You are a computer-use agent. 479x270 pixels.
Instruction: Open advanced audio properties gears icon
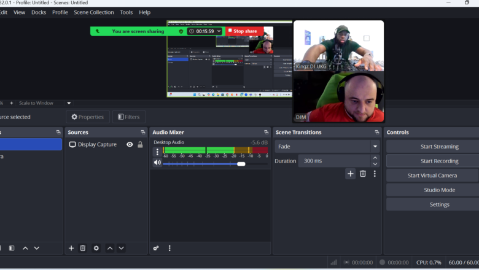[156, 248]
